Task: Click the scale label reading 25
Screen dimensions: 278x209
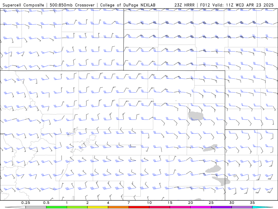Action: (x=211, y=203)
